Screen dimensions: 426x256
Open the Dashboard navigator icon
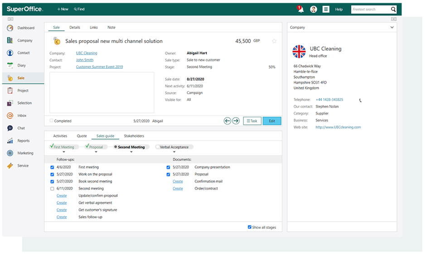tap(10, 28)
